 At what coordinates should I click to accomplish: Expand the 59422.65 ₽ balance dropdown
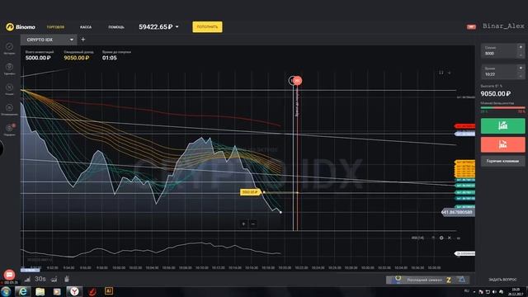158,27
